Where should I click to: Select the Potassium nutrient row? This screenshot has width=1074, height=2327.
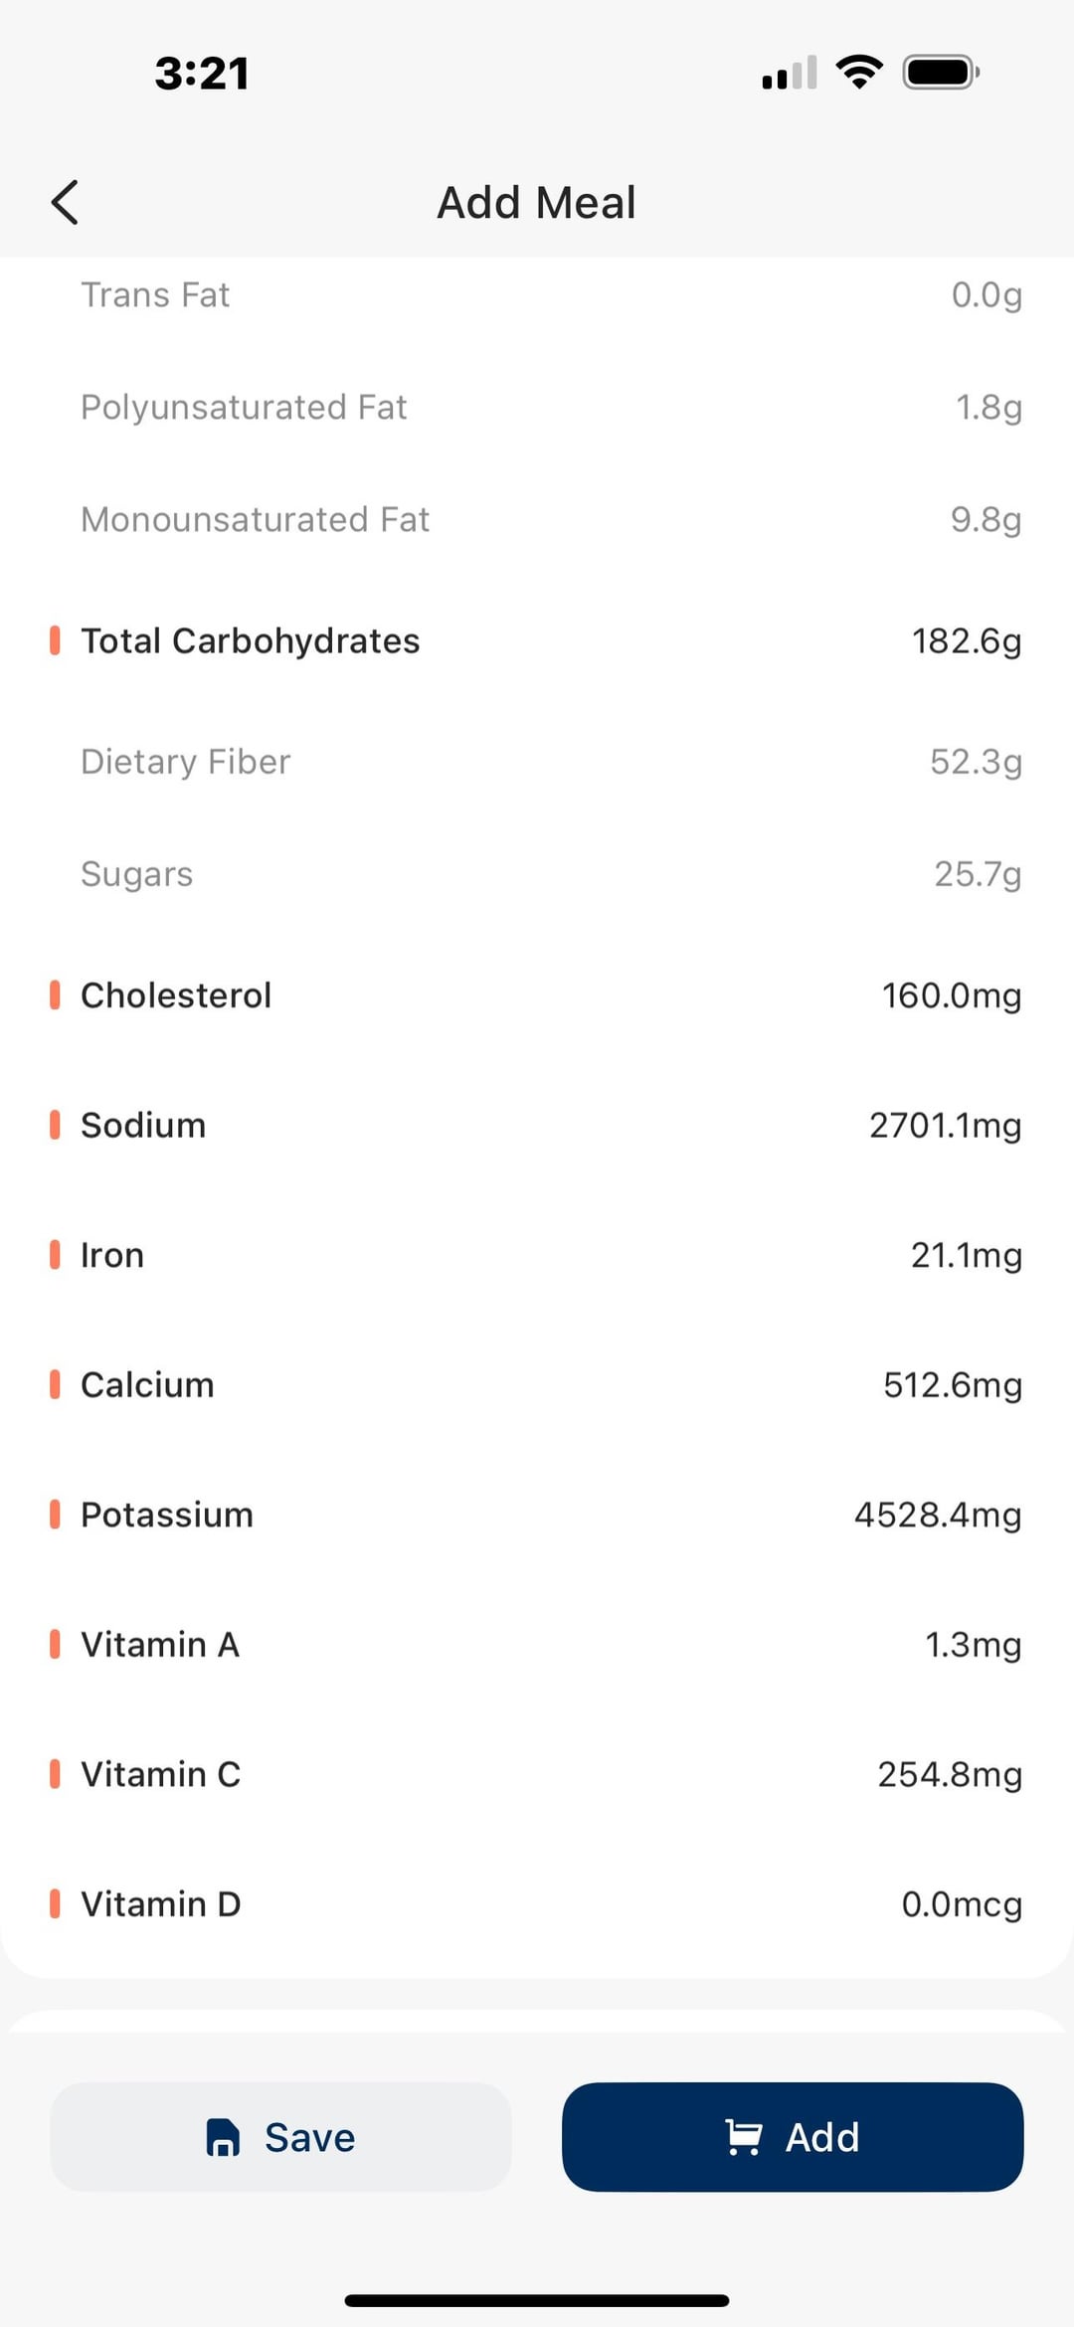tap(537, 1515)
